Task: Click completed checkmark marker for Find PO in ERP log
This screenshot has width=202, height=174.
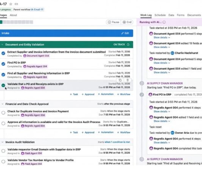Action: point(142,95)
